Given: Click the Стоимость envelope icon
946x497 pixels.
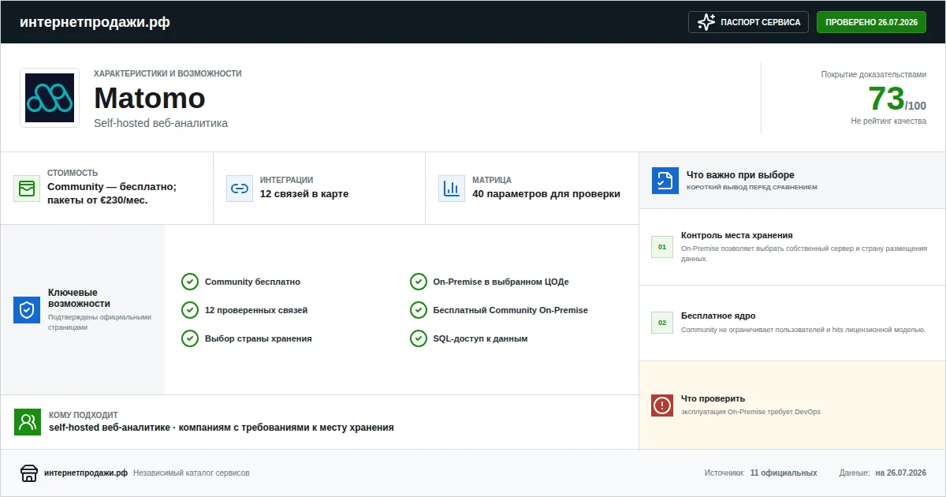Looking at the screenshot, I should [x=27, y=189].
